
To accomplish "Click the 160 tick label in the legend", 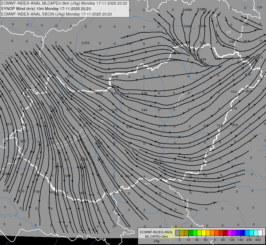I will pyautogui.click(x=240, y=240).
